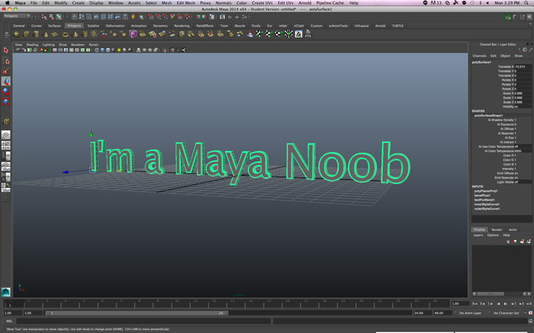Open the Maya application menu
The width and height of the screenshot is (534, 333).
click(x=20, y=3)
